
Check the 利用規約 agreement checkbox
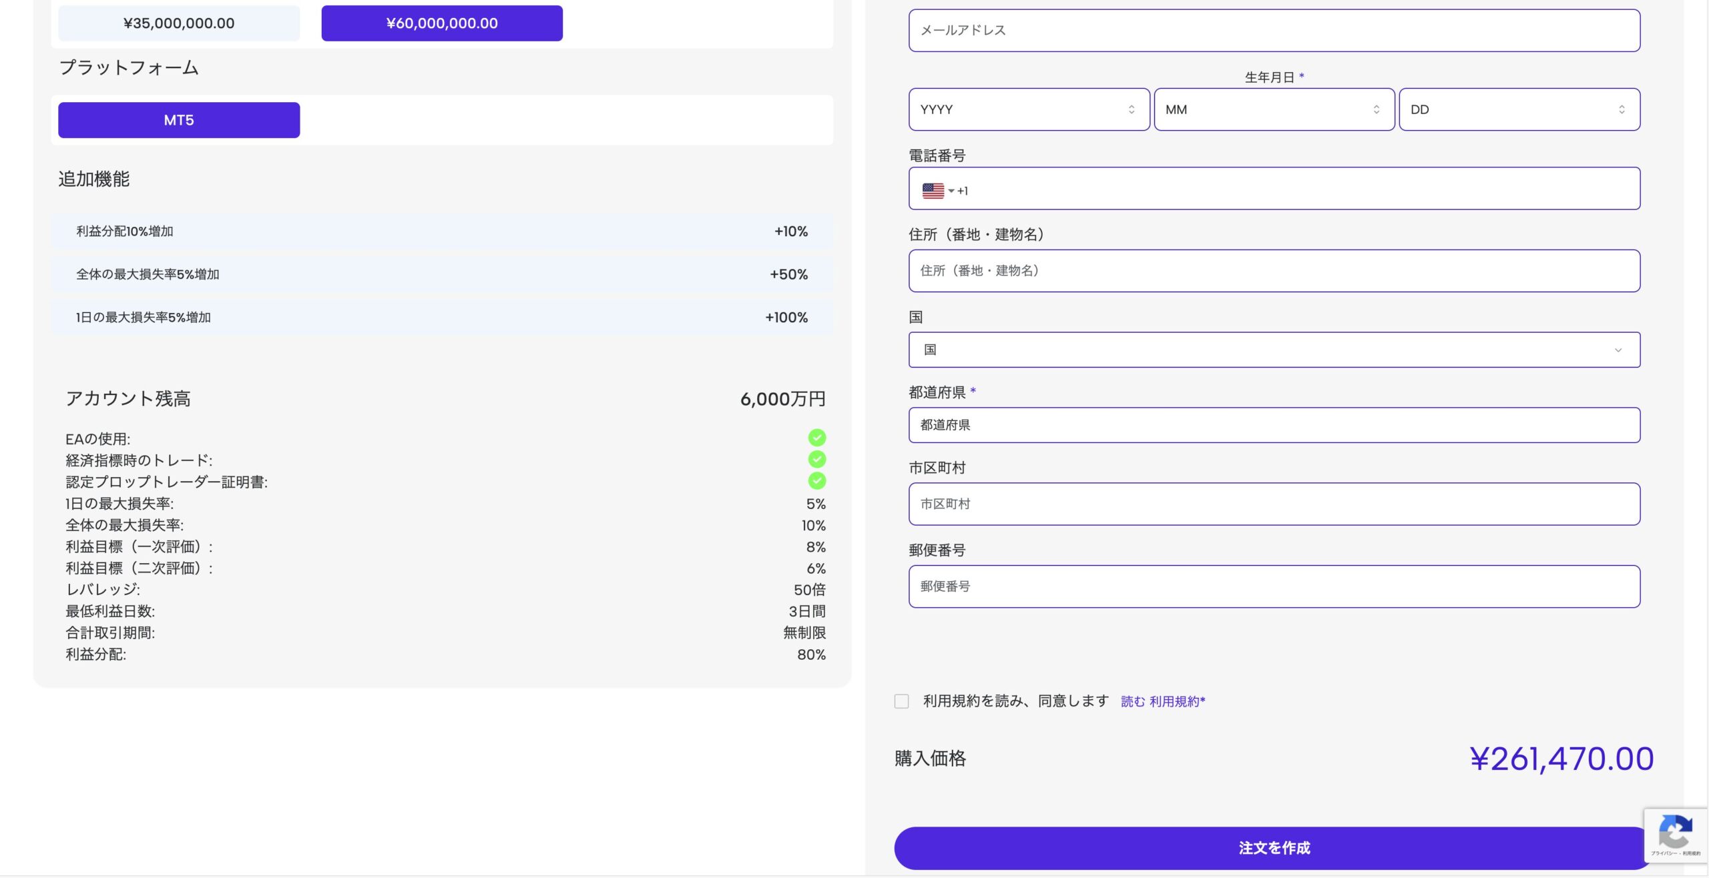[x=901, y=701]
